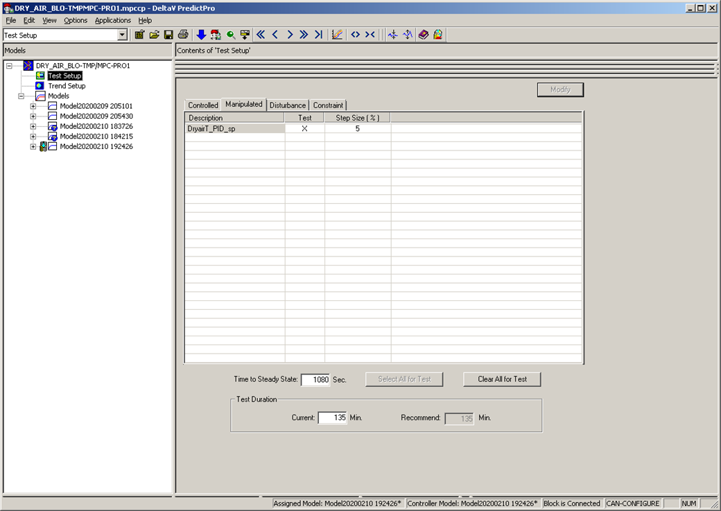Click the save floppy disk icon
Image resolution: width=721 pixels, height=511 pixels.
(168, 35)
